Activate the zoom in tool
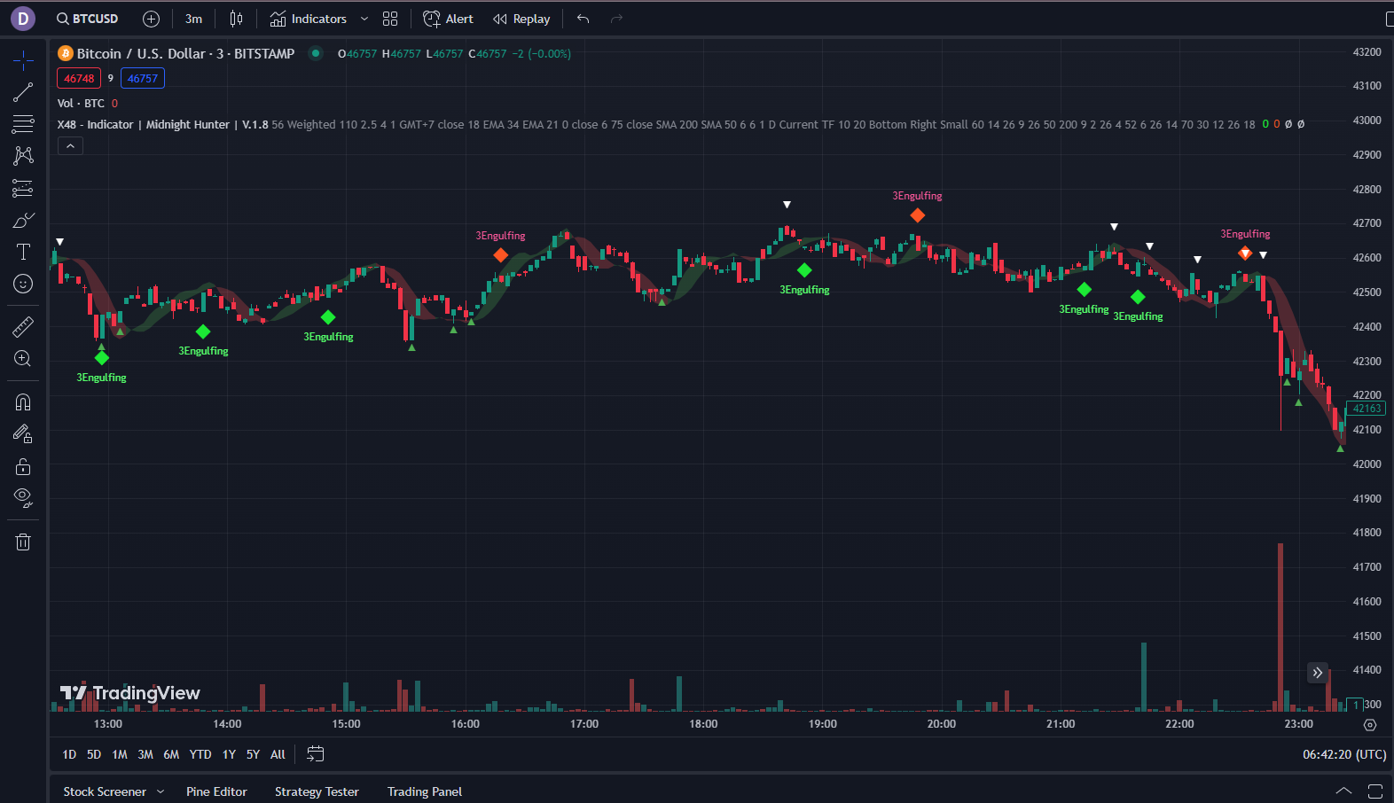Viewport: 1394px width, 803px height. [x=23, y=359]
